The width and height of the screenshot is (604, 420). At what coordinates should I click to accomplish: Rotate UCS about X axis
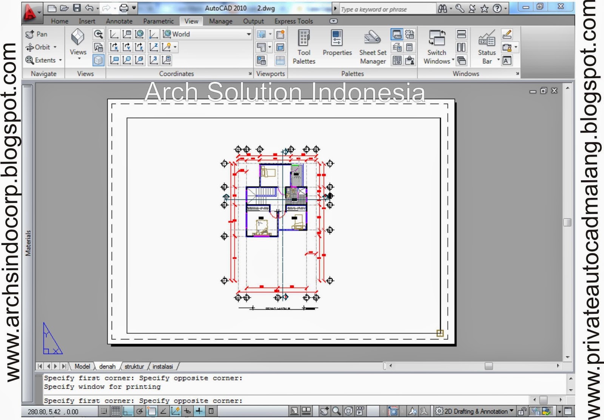[114, 47]
